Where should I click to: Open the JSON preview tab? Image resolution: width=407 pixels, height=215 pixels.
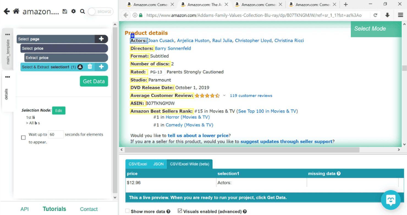pyautogui.click(x=158, y=164)
